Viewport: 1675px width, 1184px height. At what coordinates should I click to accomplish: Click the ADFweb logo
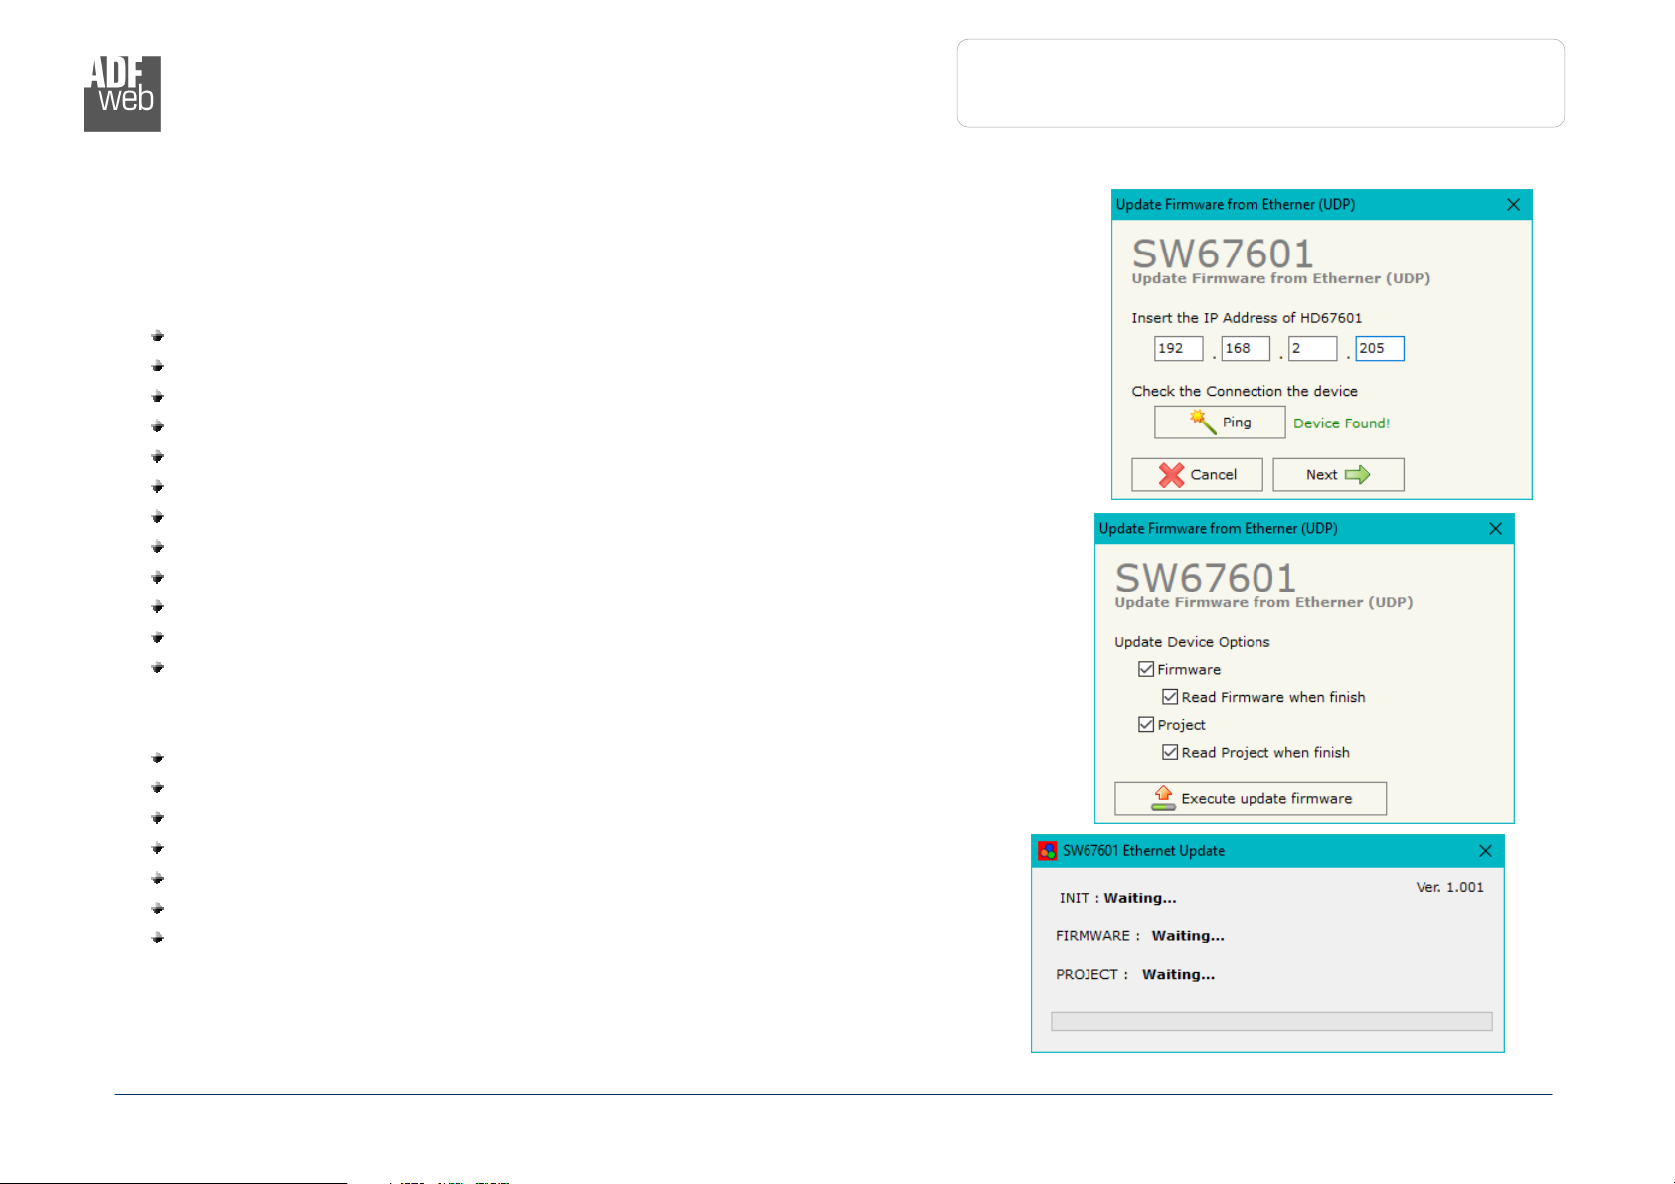point(122,93)
